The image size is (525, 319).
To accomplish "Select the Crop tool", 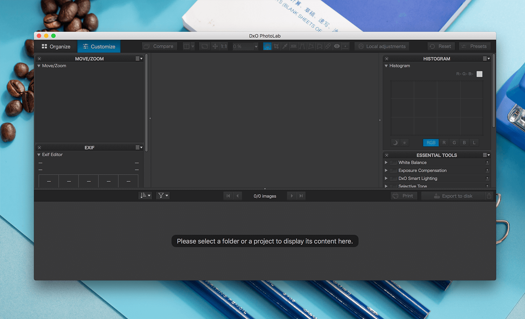I will point(276,46).
